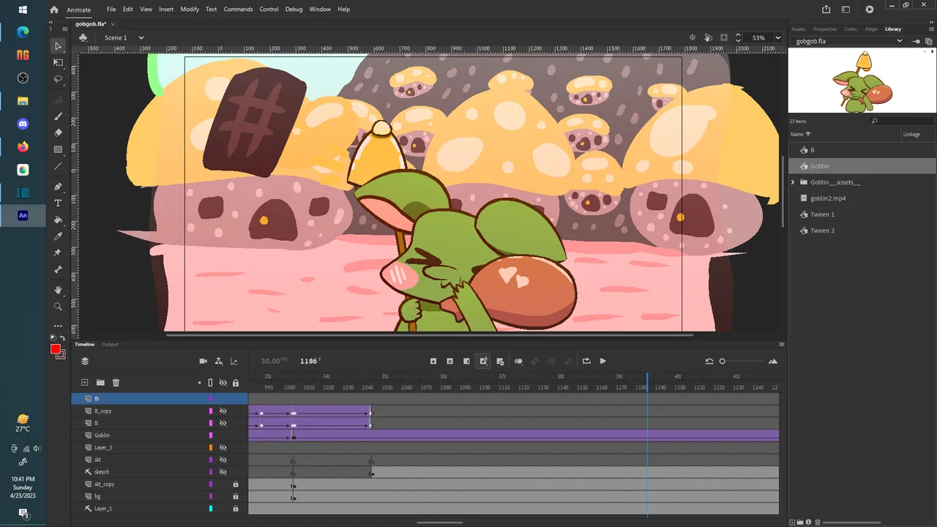This screenshot has width=937, height=527.
Task: Select the Hand tool
Action: click(59, 291)
